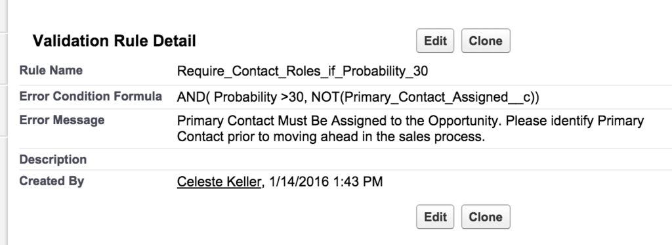Select the Error Message field label
The width and height of the screenshot is (672, 245).
(x=62, y=120)
